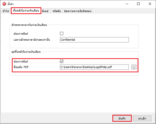Screen dimensions: 156x124
Task: Click the ยกเลิก cancel button
Action: point(143,118)
